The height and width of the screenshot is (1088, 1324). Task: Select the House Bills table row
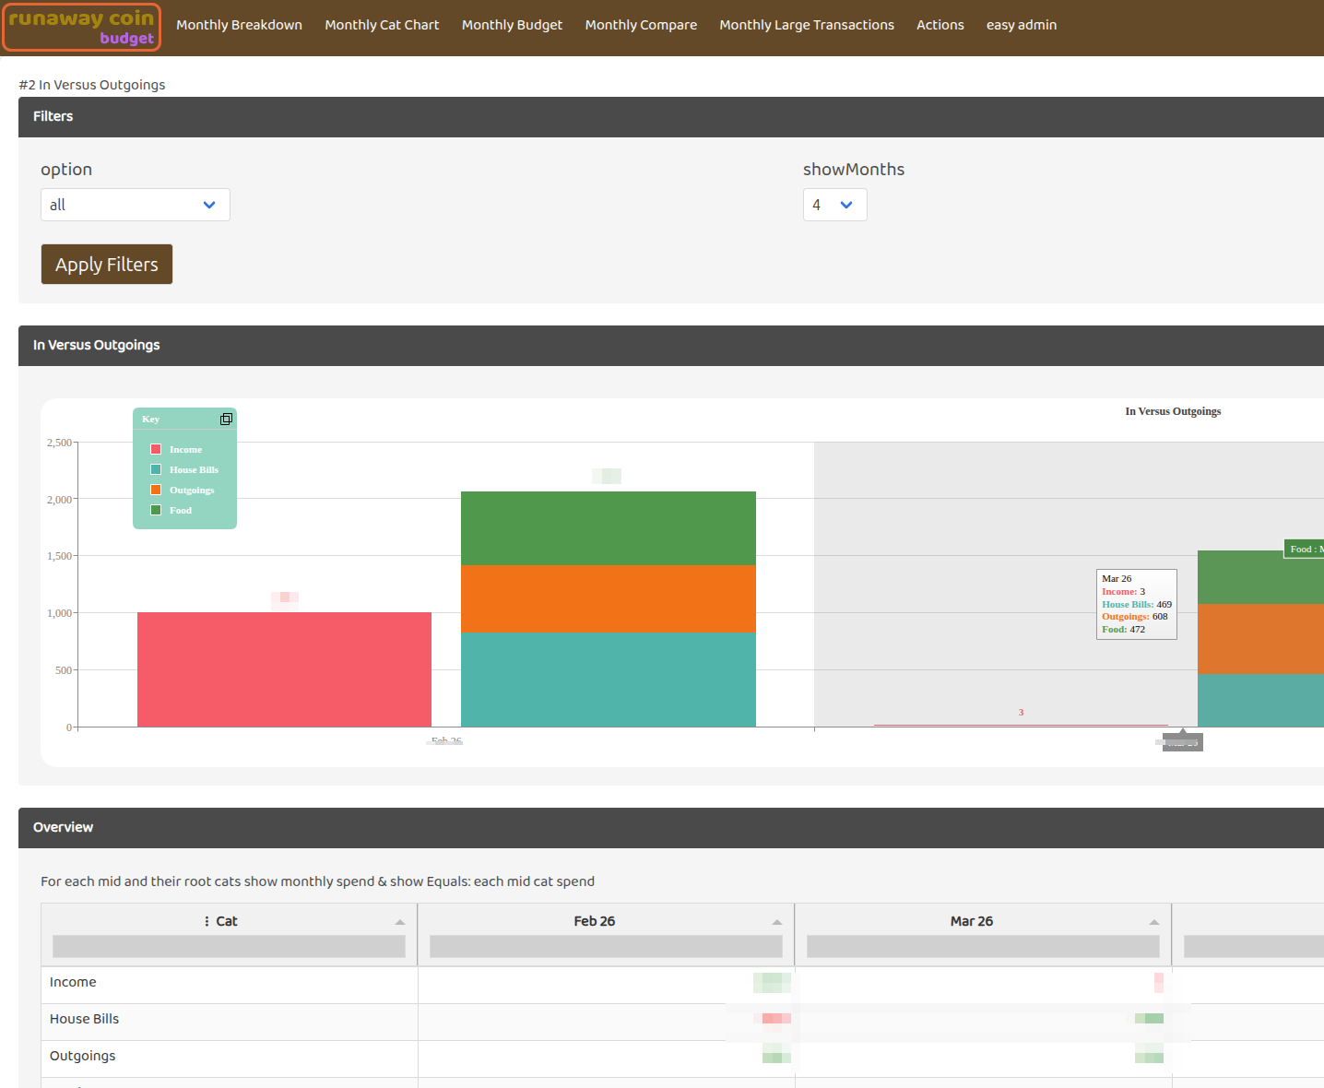point(682,1022)
